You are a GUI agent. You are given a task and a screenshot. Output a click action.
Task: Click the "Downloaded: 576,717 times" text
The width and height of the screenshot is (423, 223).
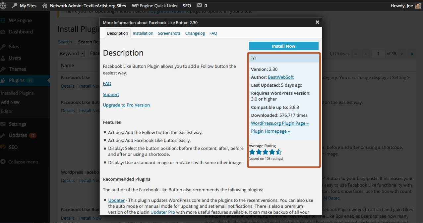[x=279, y=115]
